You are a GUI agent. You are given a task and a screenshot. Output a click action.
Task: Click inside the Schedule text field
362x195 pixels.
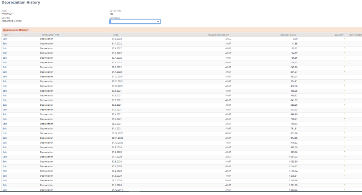point(132,22)
